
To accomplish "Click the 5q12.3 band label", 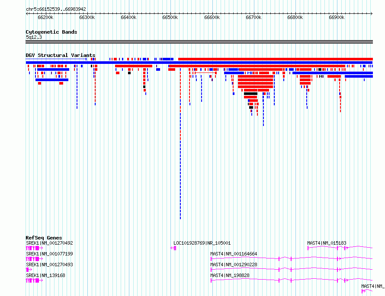I will (34, 37).
